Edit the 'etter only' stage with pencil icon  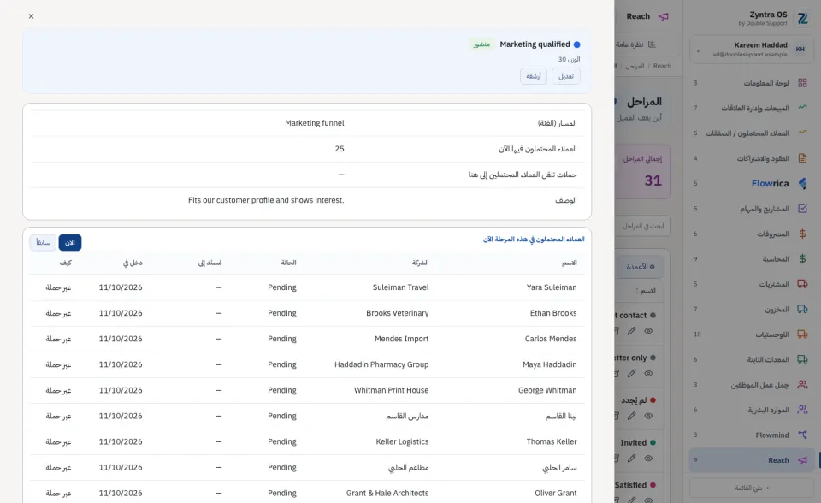click(631, 374)
